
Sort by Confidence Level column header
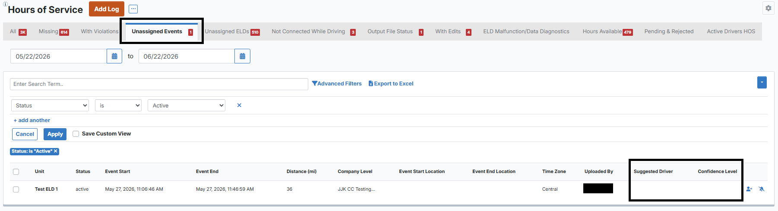(x=718, y=172)
